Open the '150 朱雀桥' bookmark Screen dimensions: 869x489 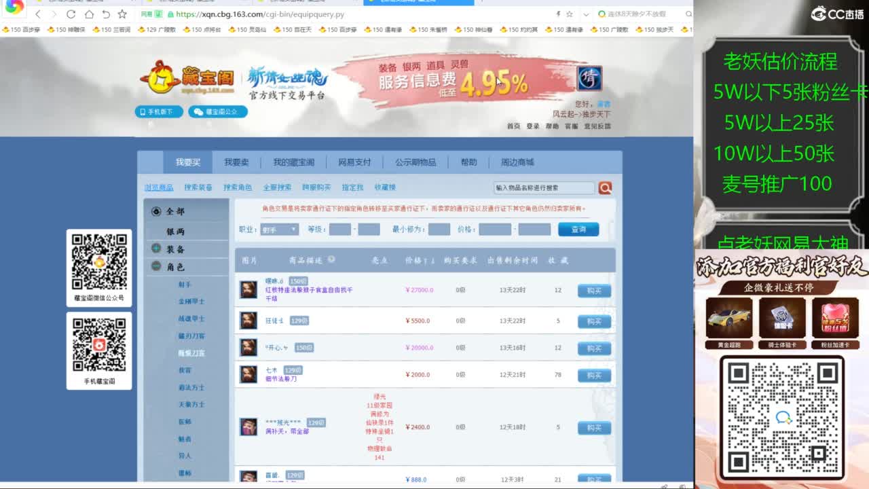coord(428,30)
